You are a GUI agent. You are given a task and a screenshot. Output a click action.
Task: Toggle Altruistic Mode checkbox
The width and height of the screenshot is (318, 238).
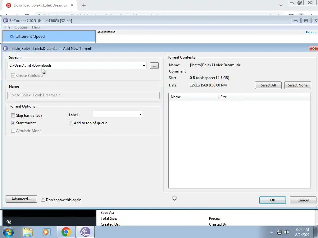13,131
